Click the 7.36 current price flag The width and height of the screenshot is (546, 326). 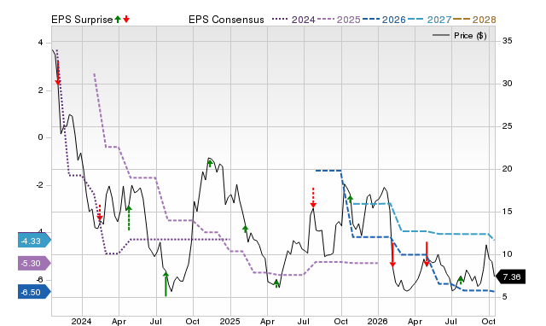[510, 277]
